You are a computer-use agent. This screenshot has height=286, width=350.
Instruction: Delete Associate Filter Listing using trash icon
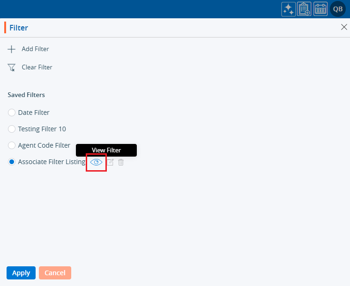point(121,162)
